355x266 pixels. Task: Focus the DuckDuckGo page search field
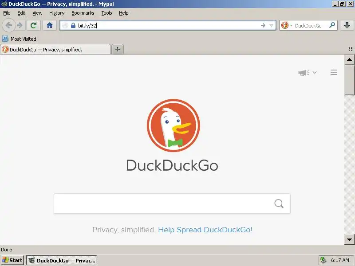pos(172,203)
